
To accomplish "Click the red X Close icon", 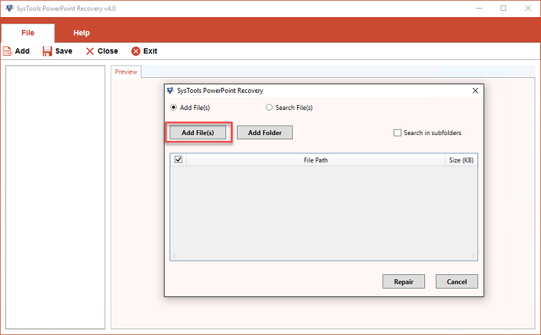I will (89, 51).
